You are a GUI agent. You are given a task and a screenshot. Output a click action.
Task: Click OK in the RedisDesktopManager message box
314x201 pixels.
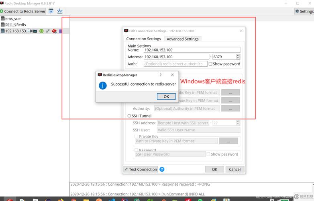[166, 96]
